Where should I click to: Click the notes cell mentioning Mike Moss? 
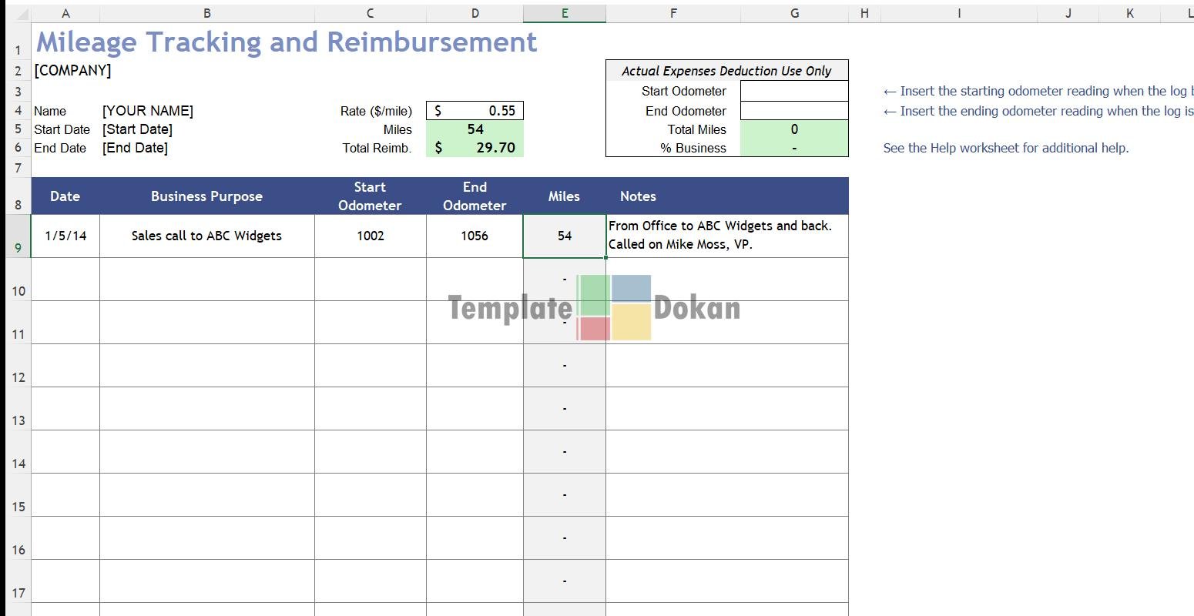[x=726, y=236]
